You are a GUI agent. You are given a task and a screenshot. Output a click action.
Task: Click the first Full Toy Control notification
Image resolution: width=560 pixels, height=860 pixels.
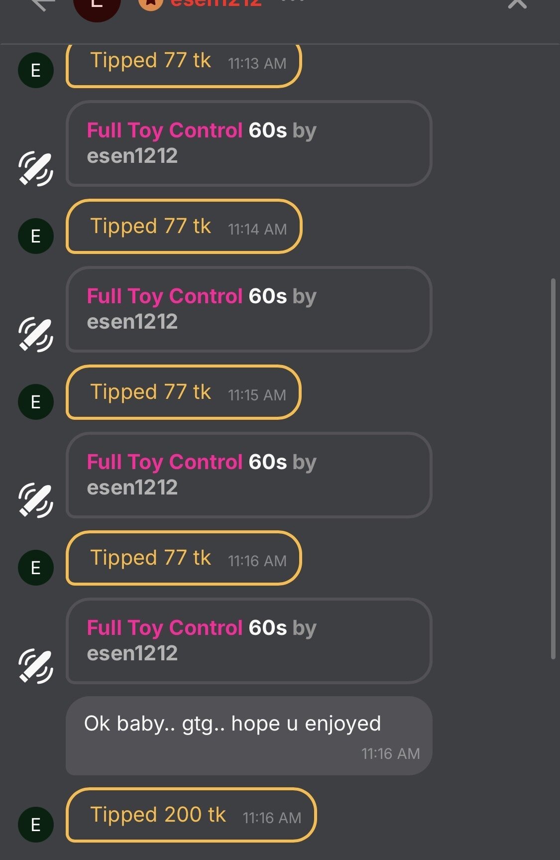248,143
